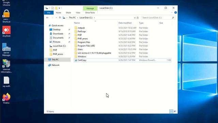This screenshot has height=123, width=218.
Task: Select the Program Files (x86) folder
Action: [x=86, y=46]
